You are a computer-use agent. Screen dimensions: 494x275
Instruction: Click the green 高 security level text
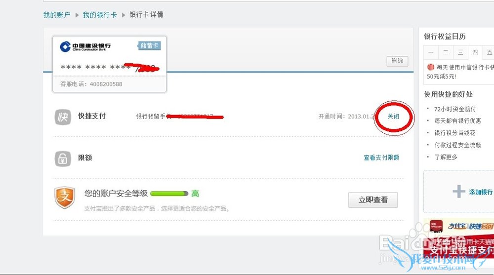click(195, 194)
